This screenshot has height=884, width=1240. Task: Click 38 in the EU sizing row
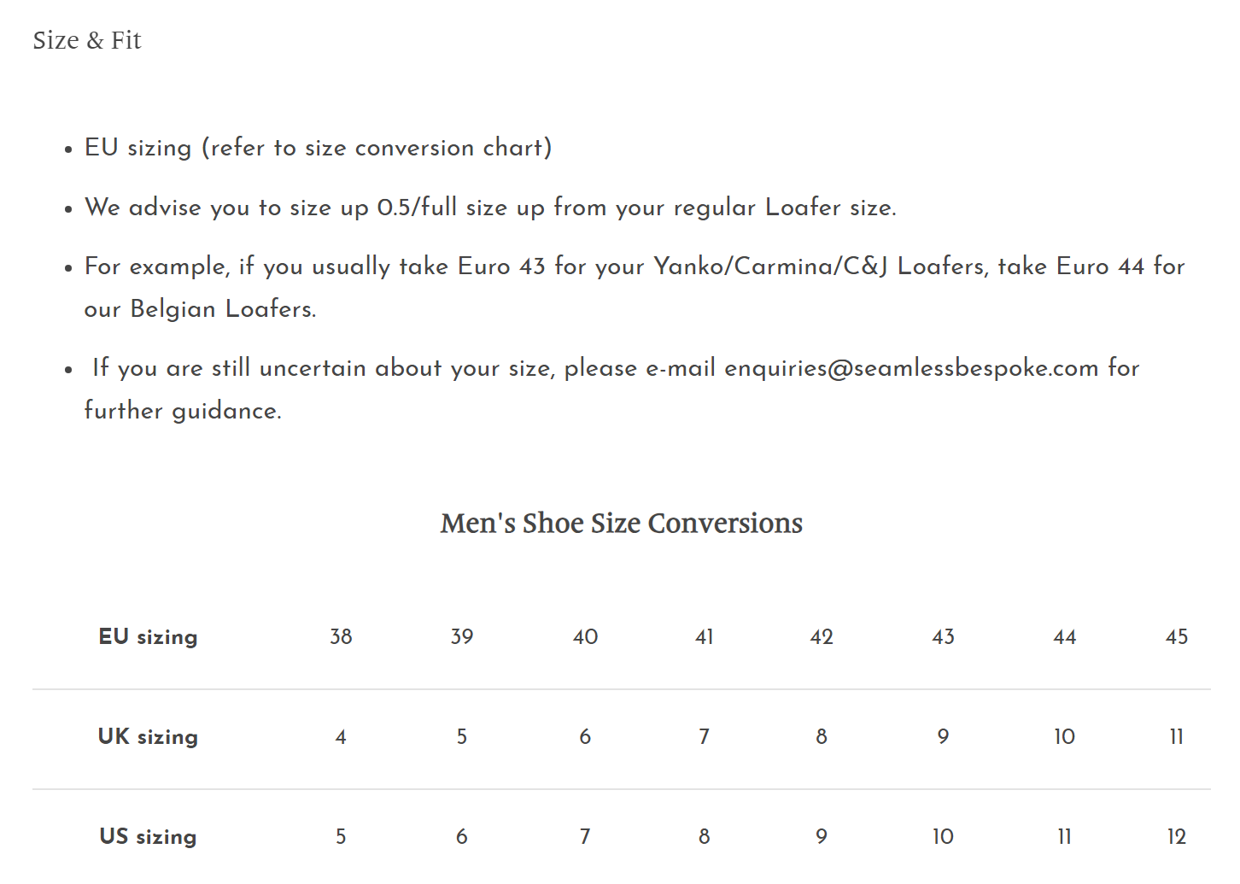coord(341,637)
